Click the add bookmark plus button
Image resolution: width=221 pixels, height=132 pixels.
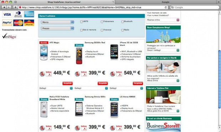[x=15, y=7]
